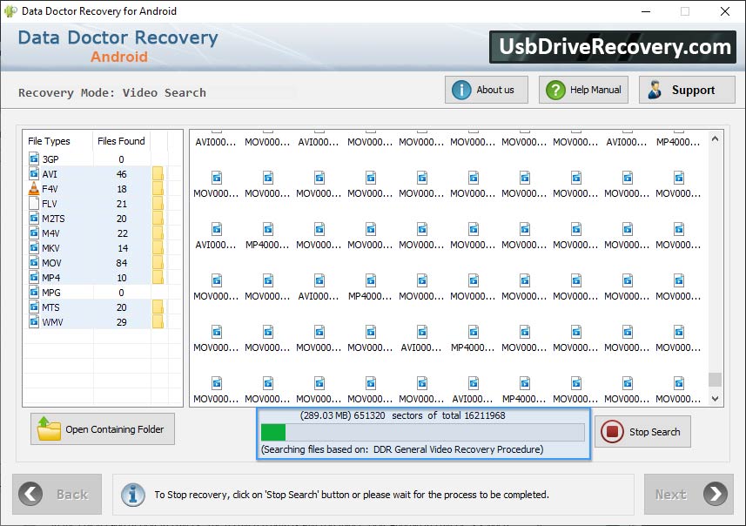Click the File Types column header
The height and width of the screenshot is (526, 746).
(x=49, y=141)
